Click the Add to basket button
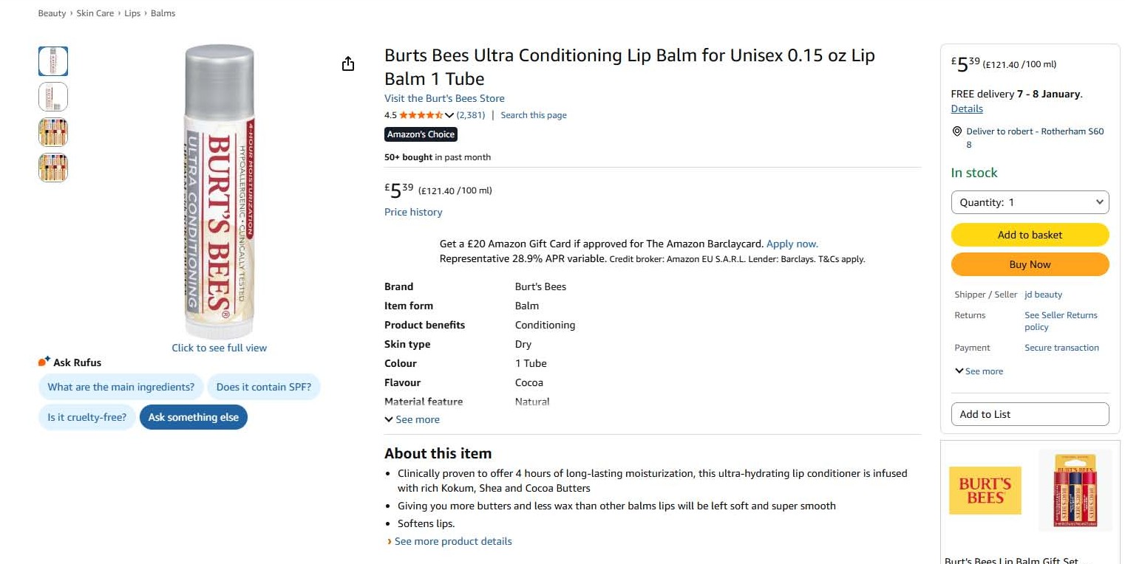Screen dimensions: 1125x564 pos(1030,235)
